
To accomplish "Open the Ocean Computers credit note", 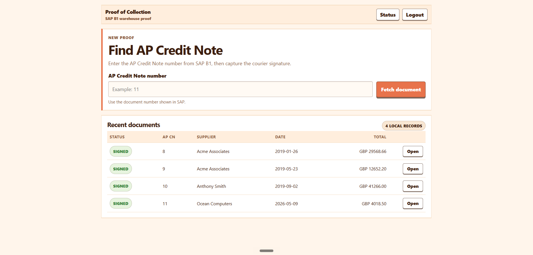I will [413, 204].
